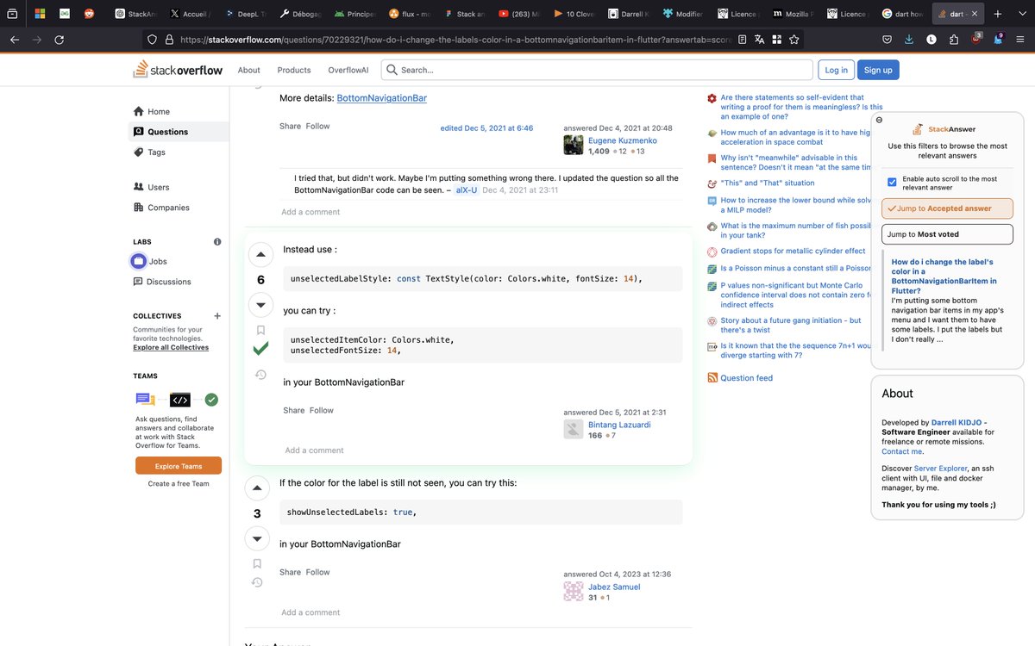Screen dimensions: 1035x646
Task: Open Tags in the left sidebar
Action: (x=156, y=152)
